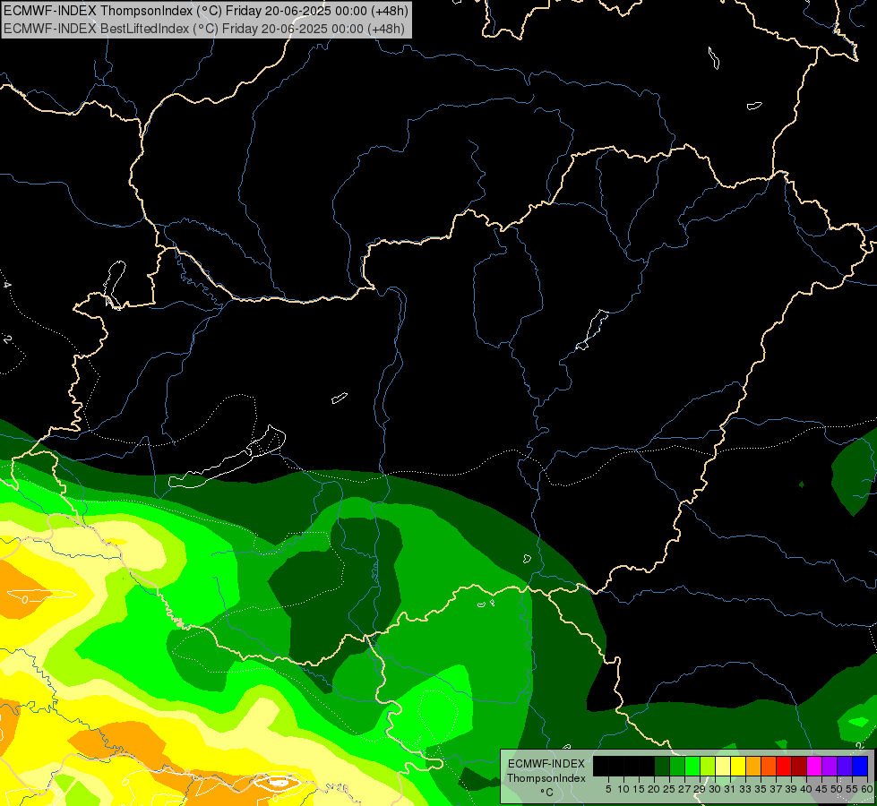877x806 pixels.
Task: Click the medium green 25–27 legend swatch
Action: point(676,766)
